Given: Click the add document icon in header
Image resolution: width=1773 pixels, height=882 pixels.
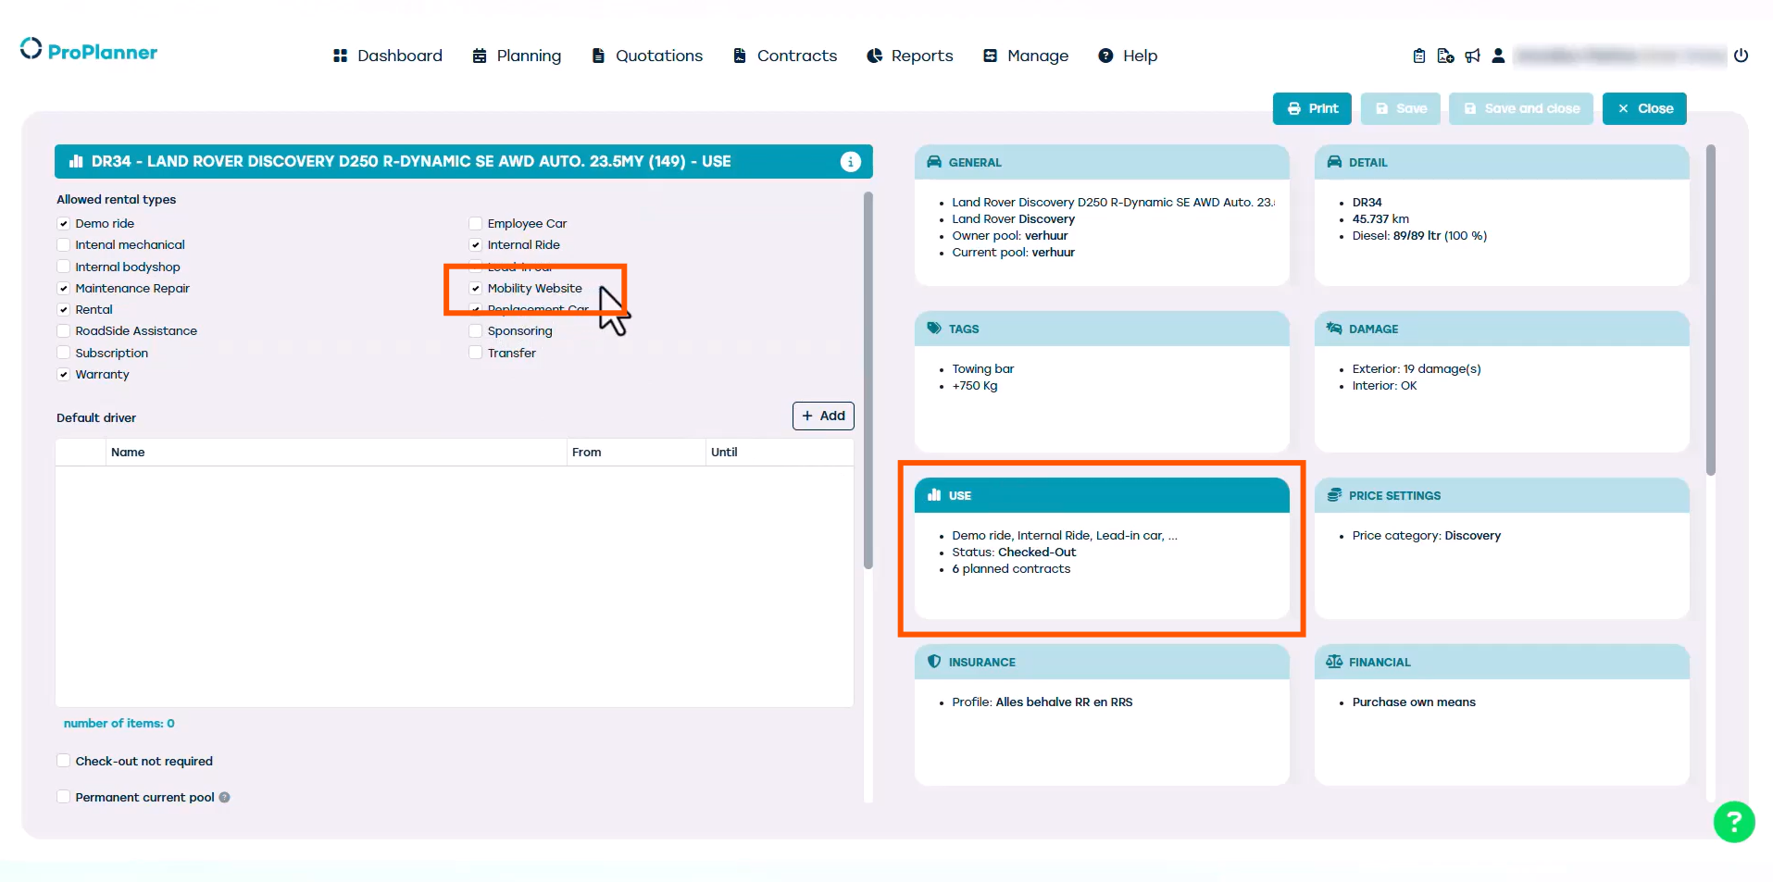Looking at the screenshot, I should tap(1445, 56).
